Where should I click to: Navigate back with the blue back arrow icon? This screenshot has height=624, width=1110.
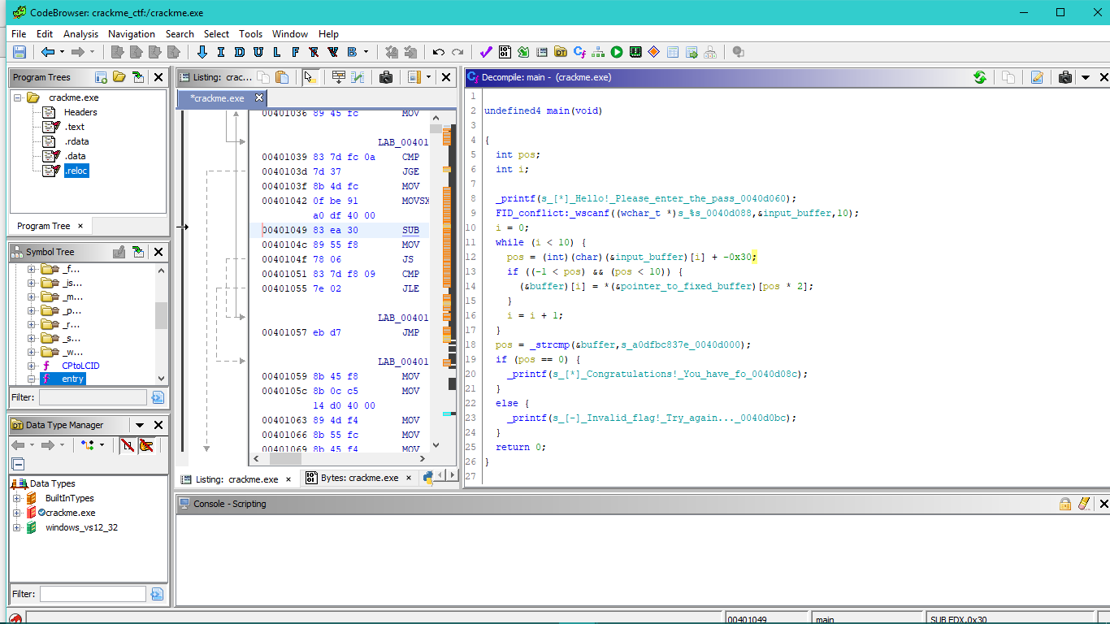pos(47,51)
